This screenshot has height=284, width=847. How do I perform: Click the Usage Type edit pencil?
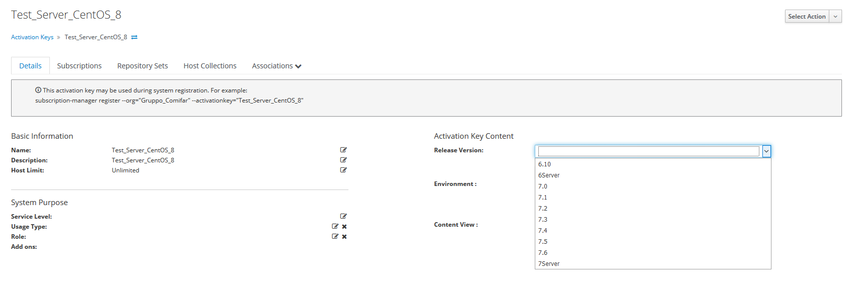point(335,226)
